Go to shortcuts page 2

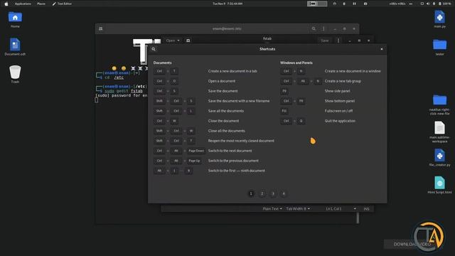(262, 193)
